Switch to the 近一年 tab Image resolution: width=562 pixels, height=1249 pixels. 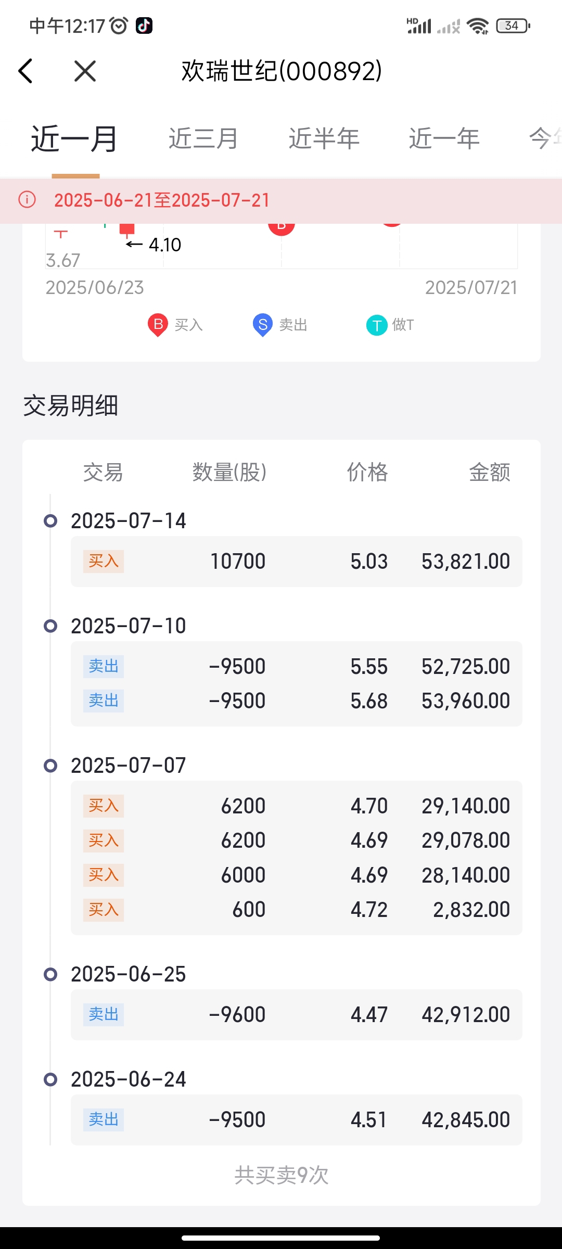click(x=444, y=139)
